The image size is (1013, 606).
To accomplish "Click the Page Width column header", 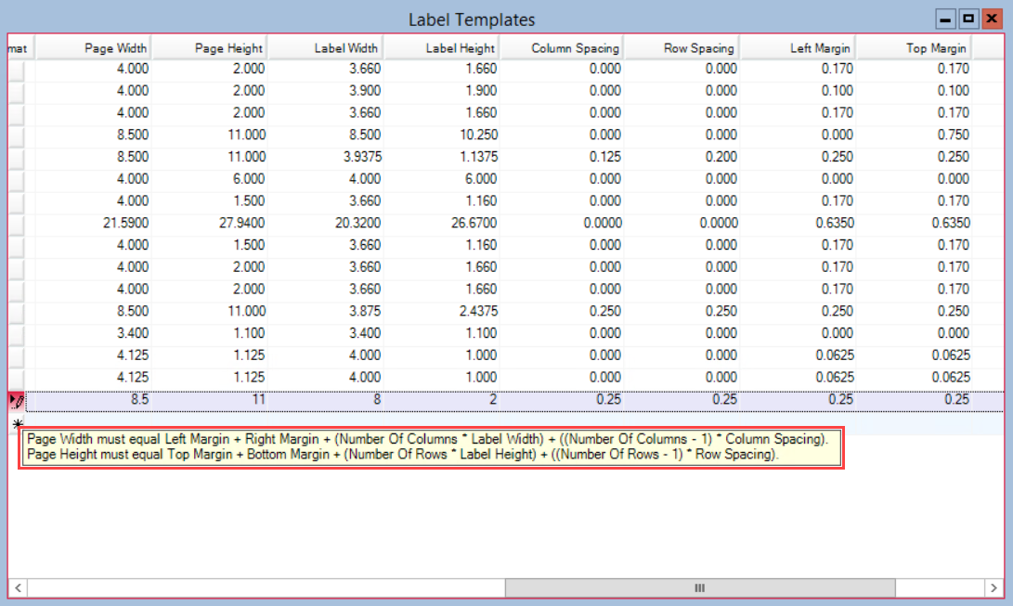I will (93, 47).
